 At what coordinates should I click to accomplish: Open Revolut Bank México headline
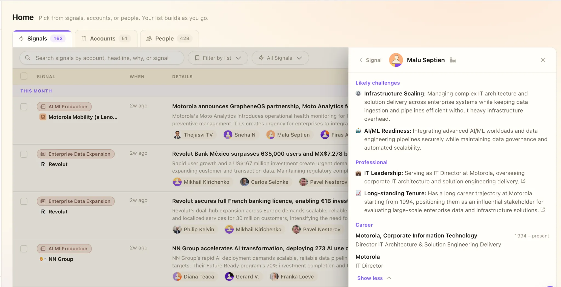coord(260,154)
